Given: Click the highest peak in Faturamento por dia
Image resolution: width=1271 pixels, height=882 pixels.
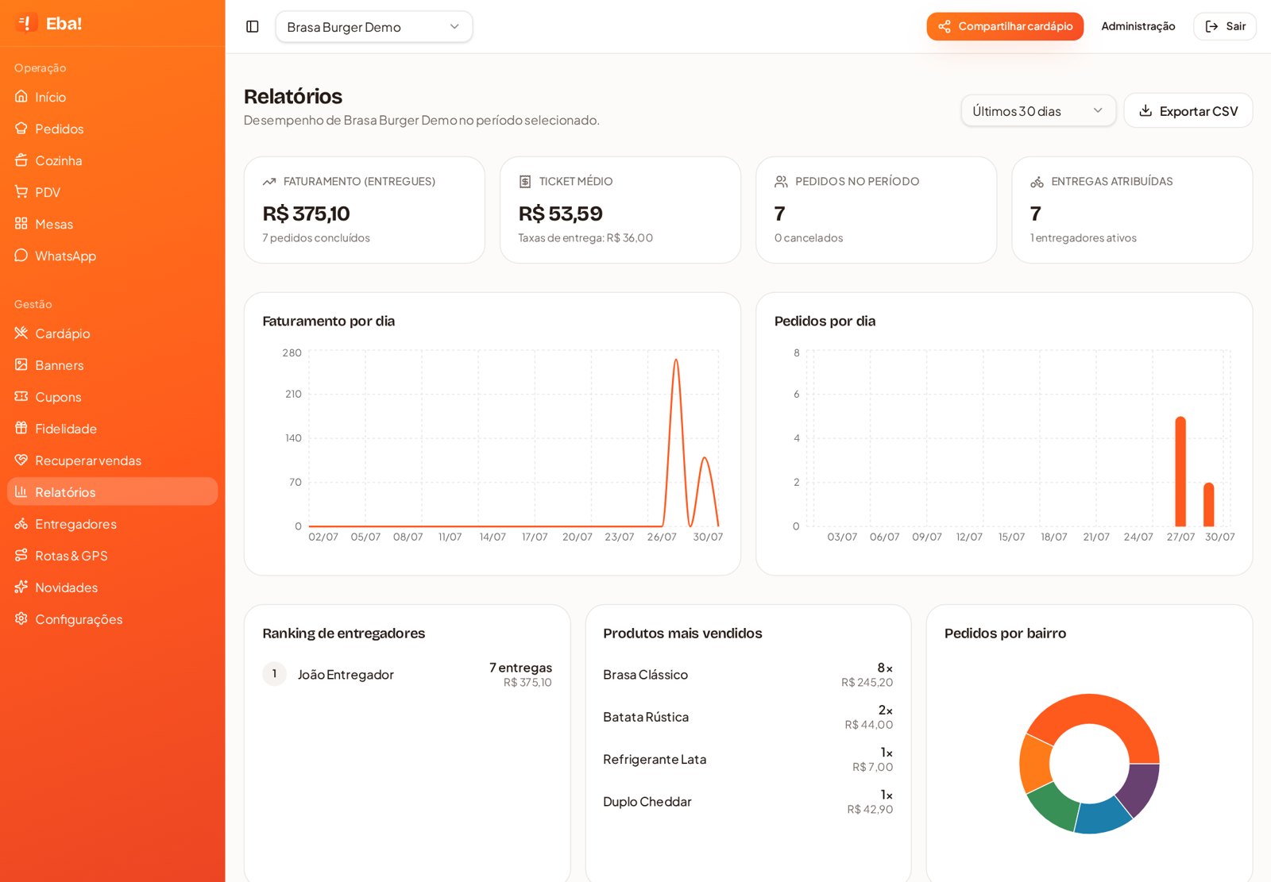Looking at the screenshot, I should point(676,360).
